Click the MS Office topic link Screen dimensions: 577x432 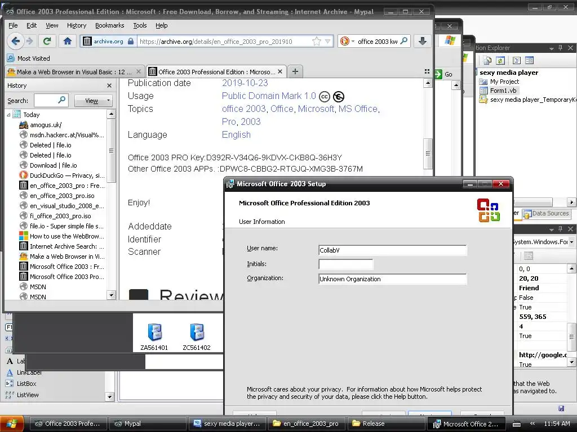pos(358,109)
